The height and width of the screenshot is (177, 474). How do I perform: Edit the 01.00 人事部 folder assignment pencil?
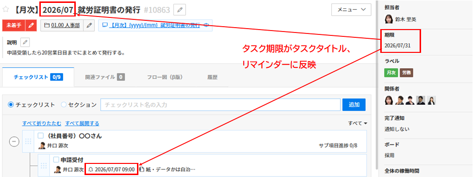[x=89, y=25]
